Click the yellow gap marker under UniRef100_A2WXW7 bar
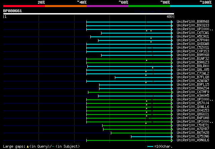This screenshot has width=215, height=149. click(146, 82)
